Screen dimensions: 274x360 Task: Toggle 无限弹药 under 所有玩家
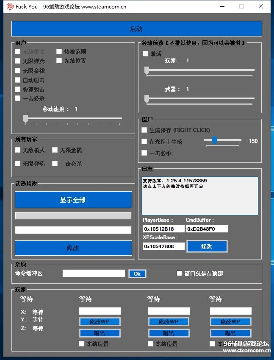18,164
